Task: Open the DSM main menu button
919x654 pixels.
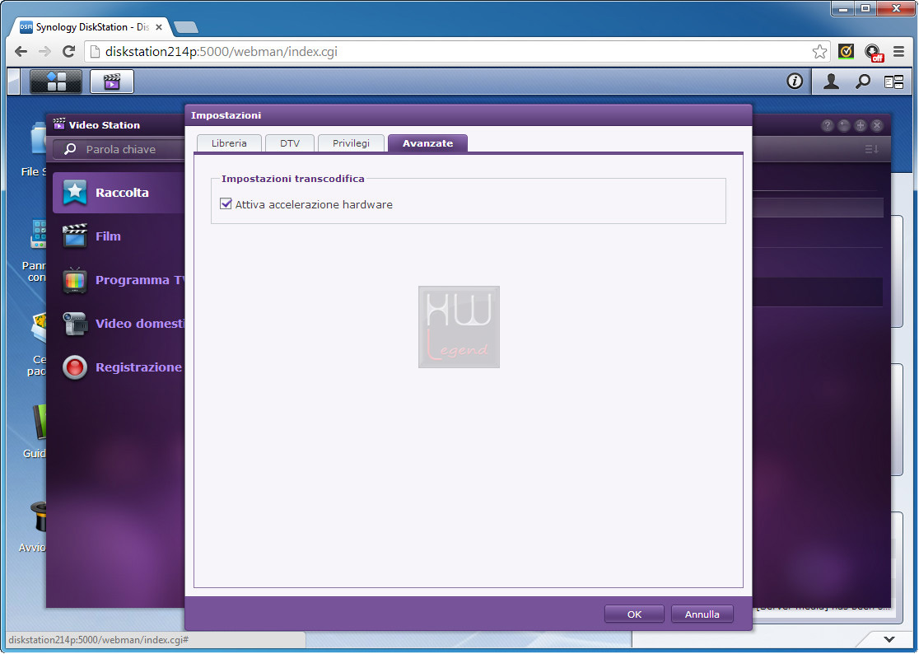Action: [56, 82]
